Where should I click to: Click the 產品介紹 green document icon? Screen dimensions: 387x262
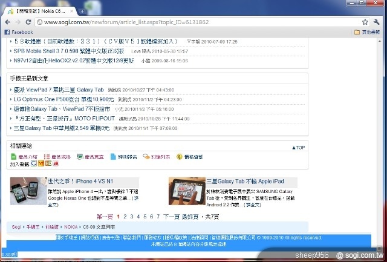(14, 157)
